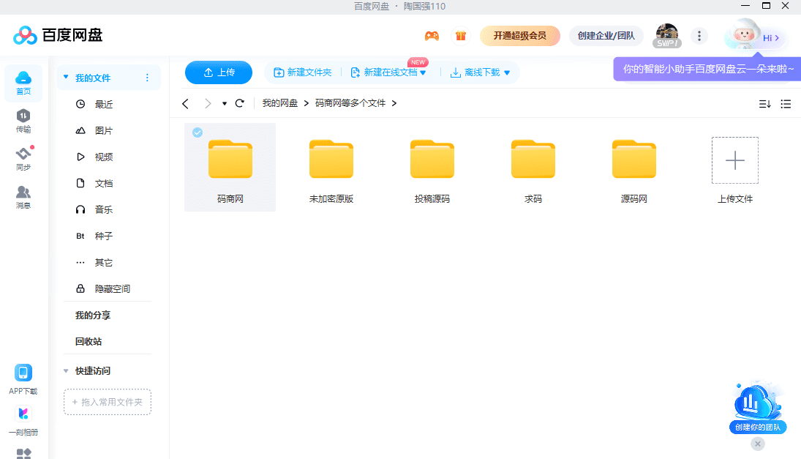
Task: Open the 投稿源码 folder
Action: click(432, 167)
